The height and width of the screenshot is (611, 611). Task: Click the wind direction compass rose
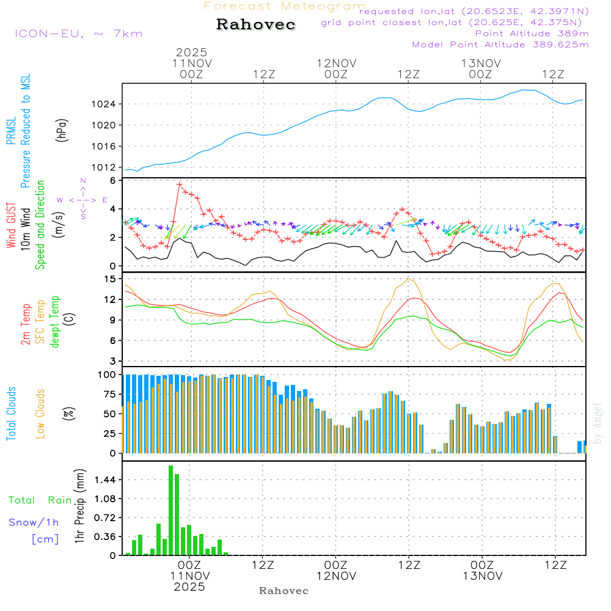[82, 200]
